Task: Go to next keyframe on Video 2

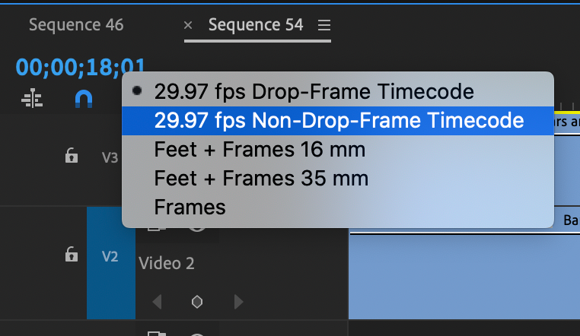Action: pyautogui.click(x=238, y=302)
